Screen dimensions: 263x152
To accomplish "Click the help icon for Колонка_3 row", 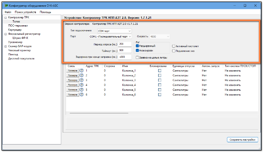I will pos(82,80).
